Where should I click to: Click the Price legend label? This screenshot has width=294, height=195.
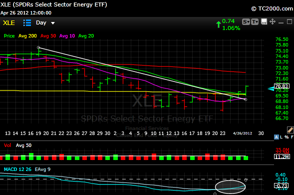pos(9,36)
